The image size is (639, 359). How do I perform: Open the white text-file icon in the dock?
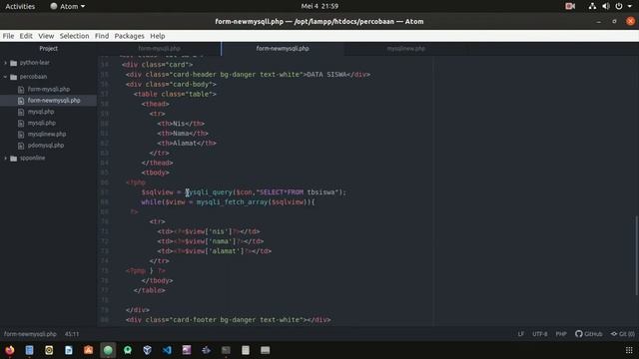click(246, 350)
